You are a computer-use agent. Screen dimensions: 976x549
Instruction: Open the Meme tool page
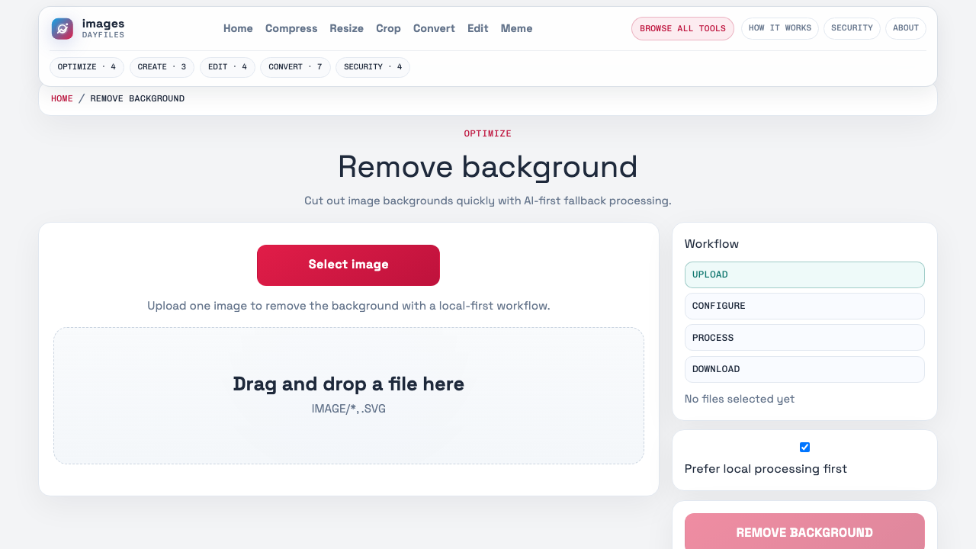[516, 28]
